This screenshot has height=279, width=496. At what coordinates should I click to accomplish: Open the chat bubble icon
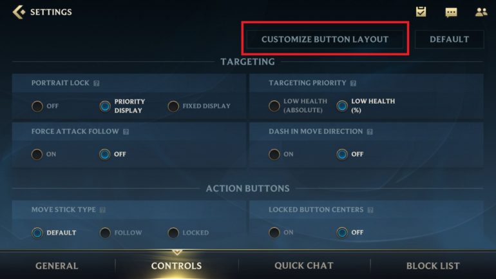point(451,12)
